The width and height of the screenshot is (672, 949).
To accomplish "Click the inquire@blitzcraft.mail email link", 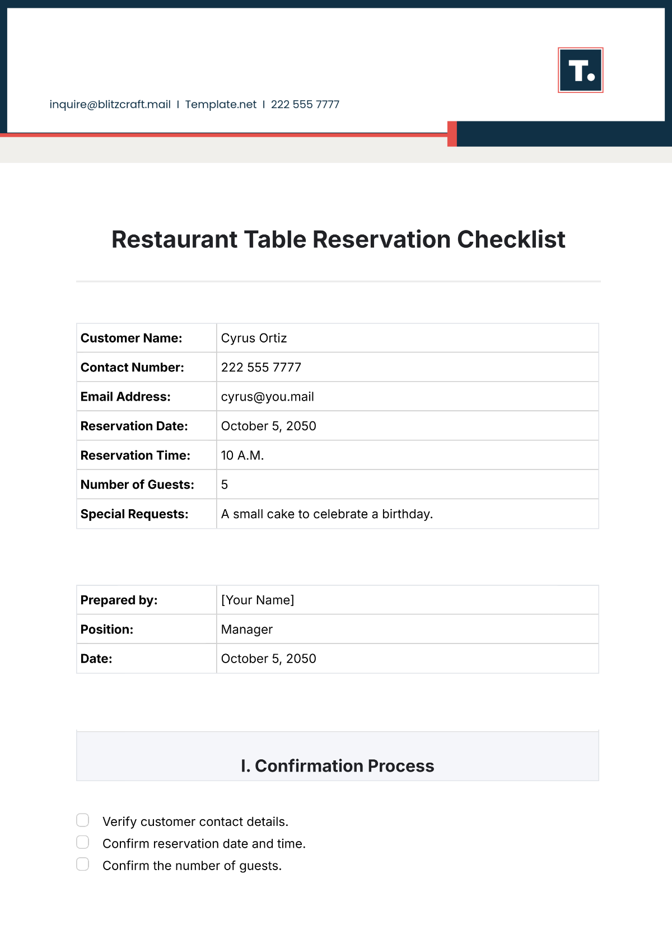I will (x=110, y=105).
